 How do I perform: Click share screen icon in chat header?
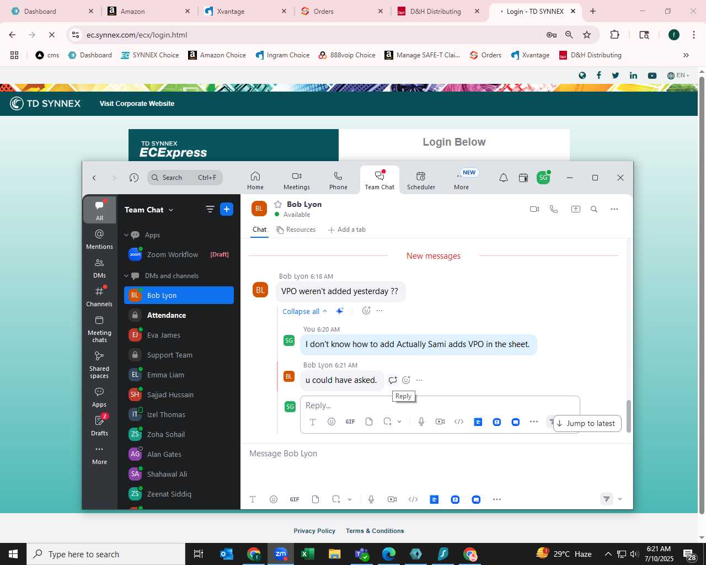(x=575, y=209)
